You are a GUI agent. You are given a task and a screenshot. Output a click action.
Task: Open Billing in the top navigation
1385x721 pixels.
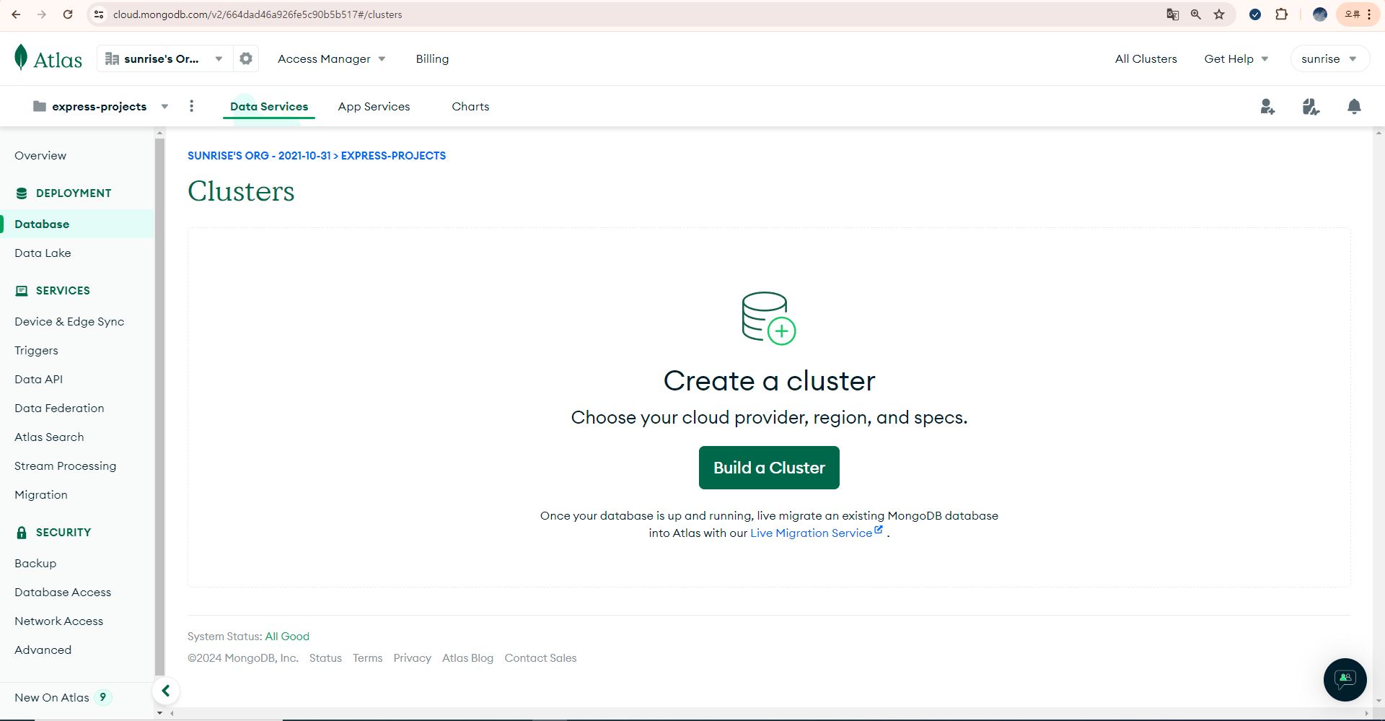432,58
